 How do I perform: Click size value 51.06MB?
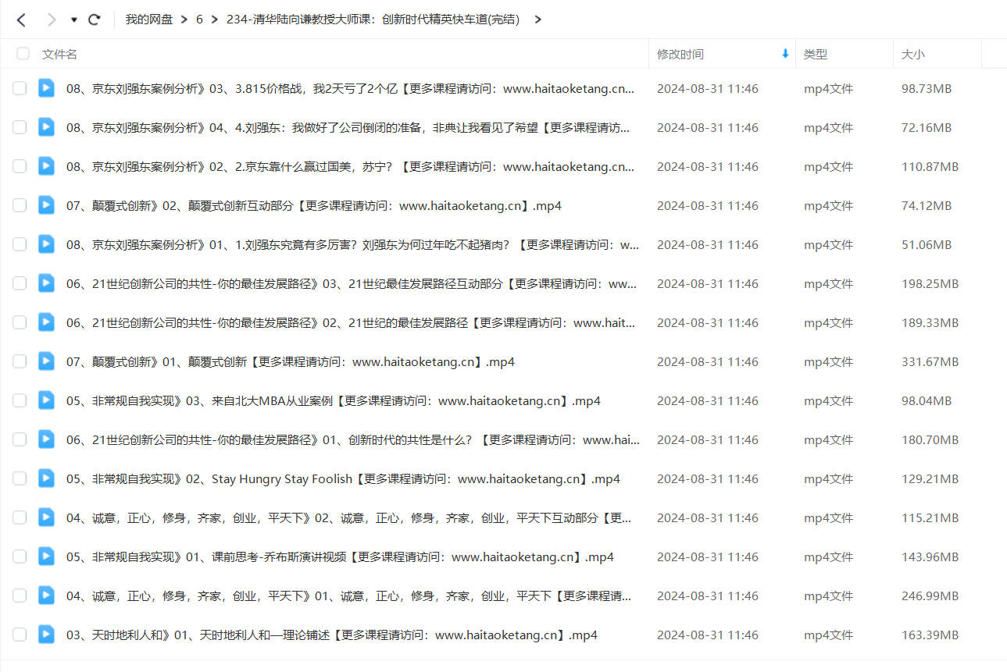pyautogui.click(x=927, y=245)
